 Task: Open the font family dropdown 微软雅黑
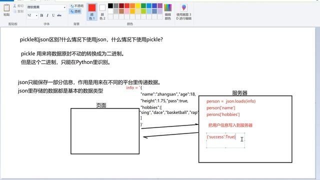click(x=46, y=7)
